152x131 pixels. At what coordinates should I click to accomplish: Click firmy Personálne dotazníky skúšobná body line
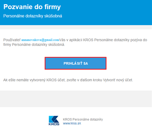coord(34,45)
